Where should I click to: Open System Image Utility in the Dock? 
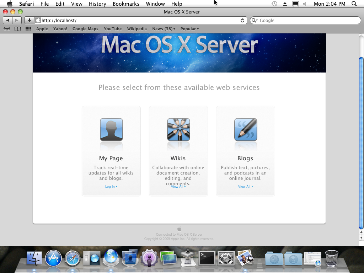[x=188, y=258]
